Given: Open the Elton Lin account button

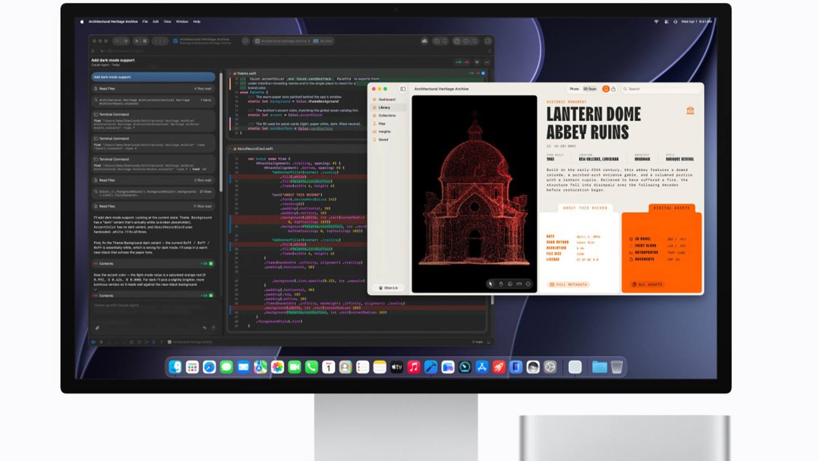Looking at the screenshot, I should coord(389,288).
